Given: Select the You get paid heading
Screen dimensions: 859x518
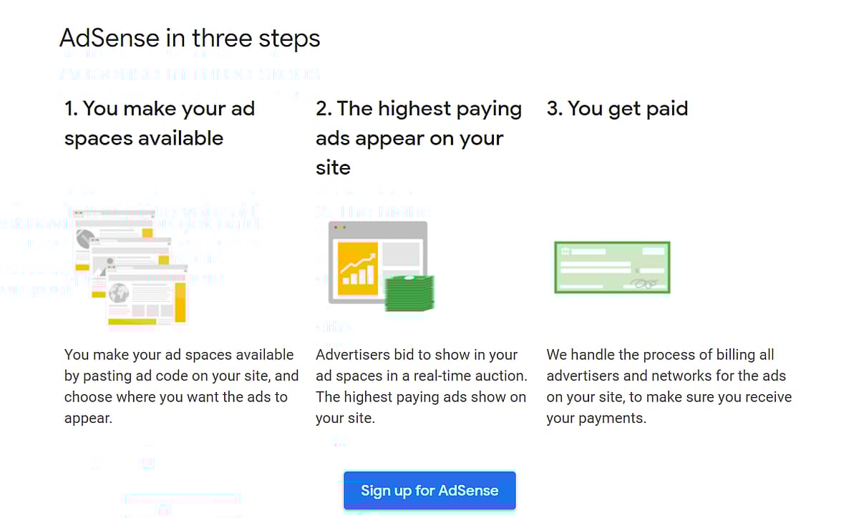Looking at the screenshot, I should pos(617,108).
